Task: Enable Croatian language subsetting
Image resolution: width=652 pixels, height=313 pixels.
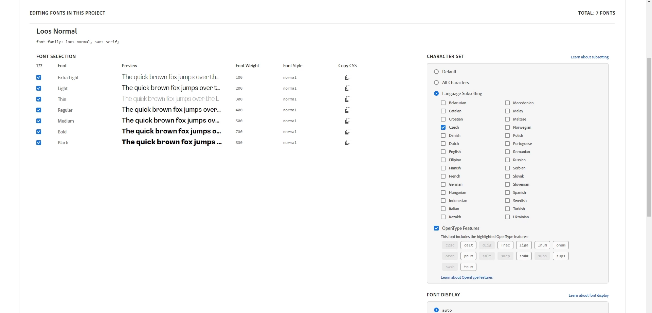Action: (443, 119)
